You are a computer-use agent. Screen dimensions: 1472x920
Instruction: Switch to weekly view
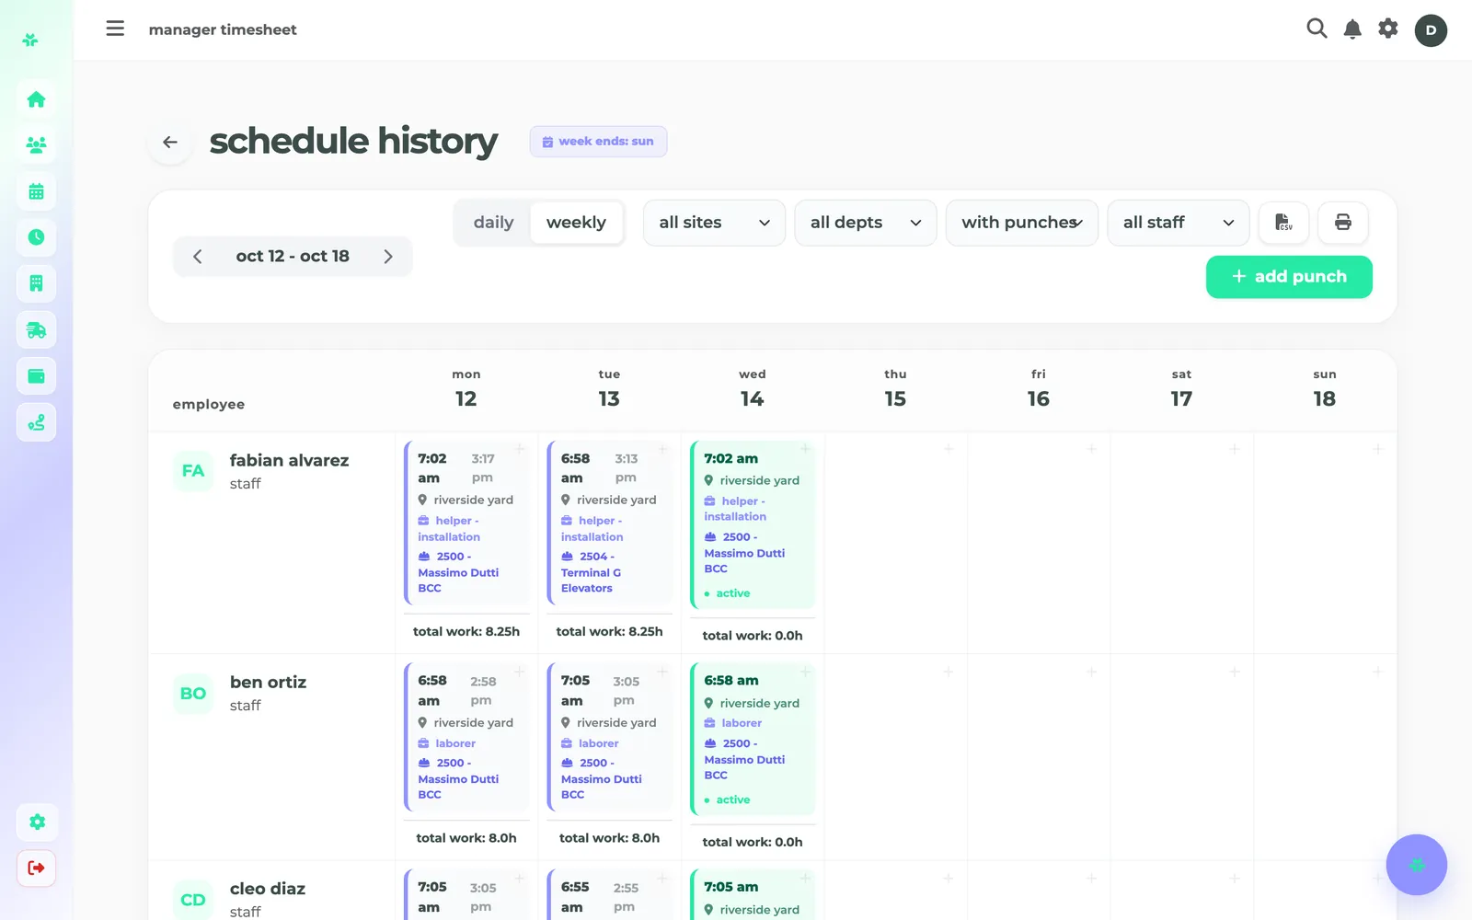pyautogui.click(x=576, y=223)
